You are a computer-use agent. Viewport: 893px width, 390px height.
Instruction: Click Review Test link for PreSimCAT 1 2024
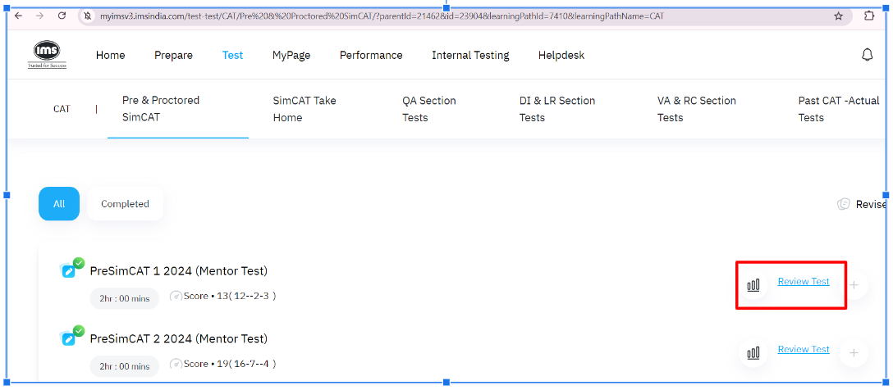[x=804, y=281]
